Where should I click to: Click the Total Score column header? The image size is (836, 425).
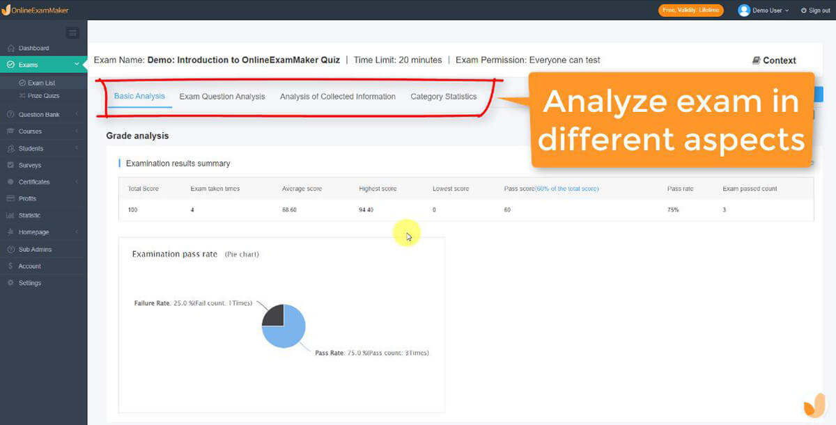pos(142,189)
